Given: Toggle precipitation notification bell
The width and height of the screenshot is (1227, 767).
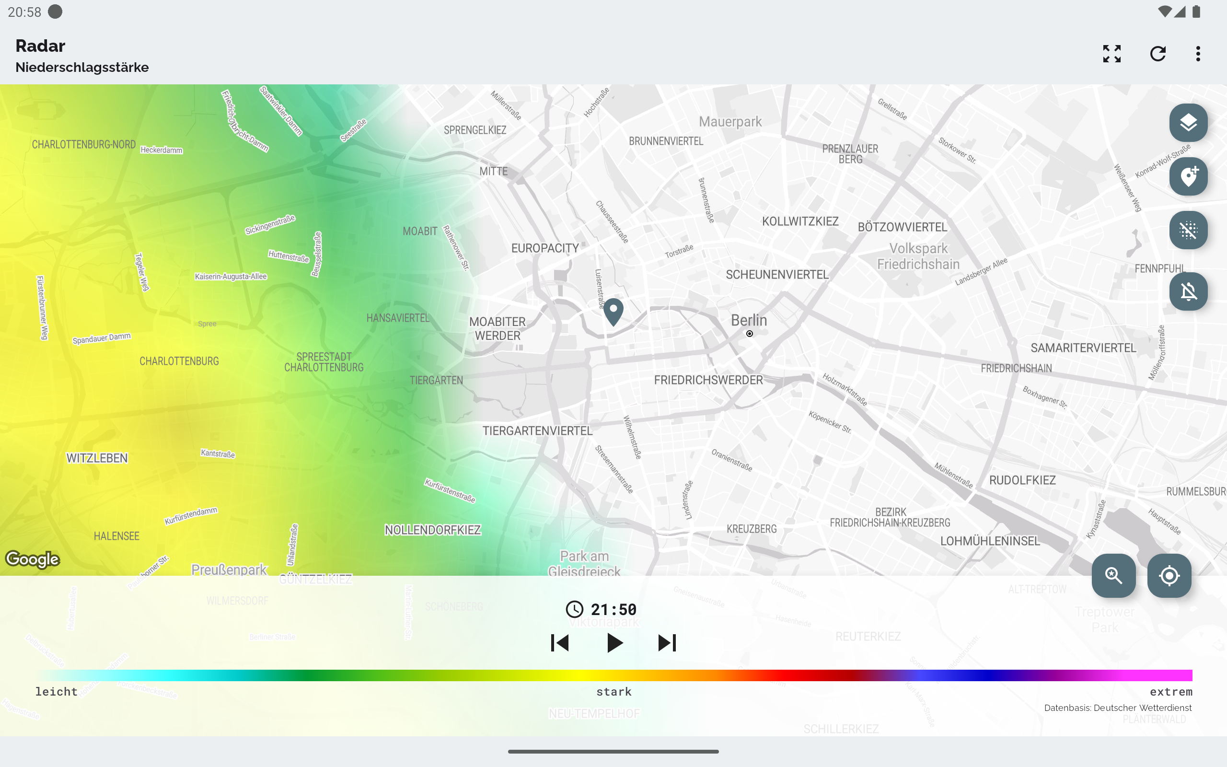Looking at the screenshot, I should coord(1188,291).
